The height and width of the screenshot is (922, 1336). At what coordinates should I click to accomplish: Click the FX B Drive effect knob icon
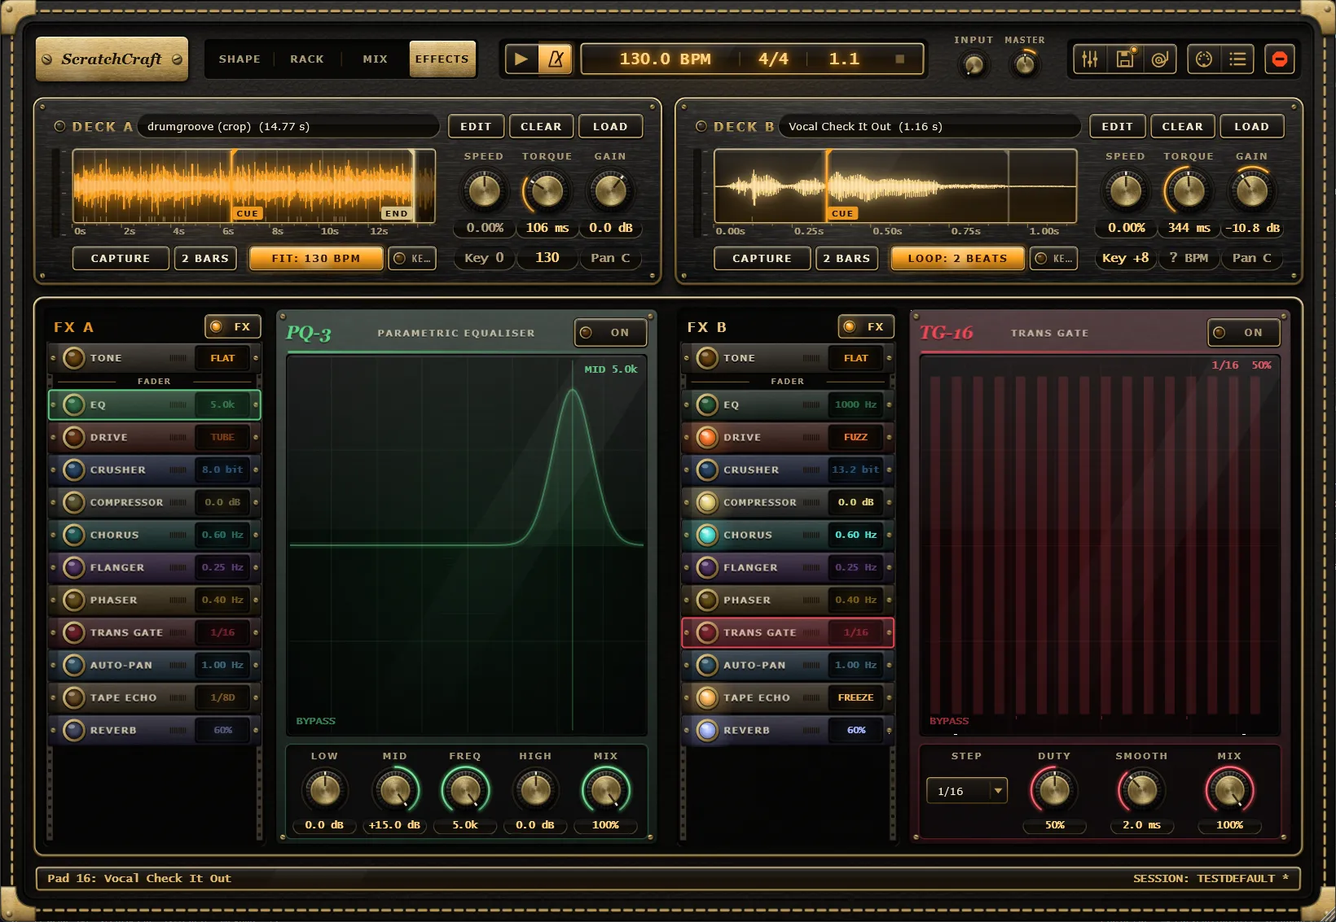pyautogui.click(x=707, y=437)
